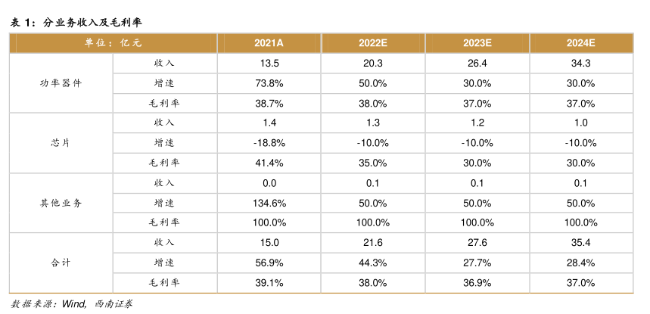Select the 2024E column header
Image resolution: width=650 pixels, height=314 pixels.
[x=580, y=43]
